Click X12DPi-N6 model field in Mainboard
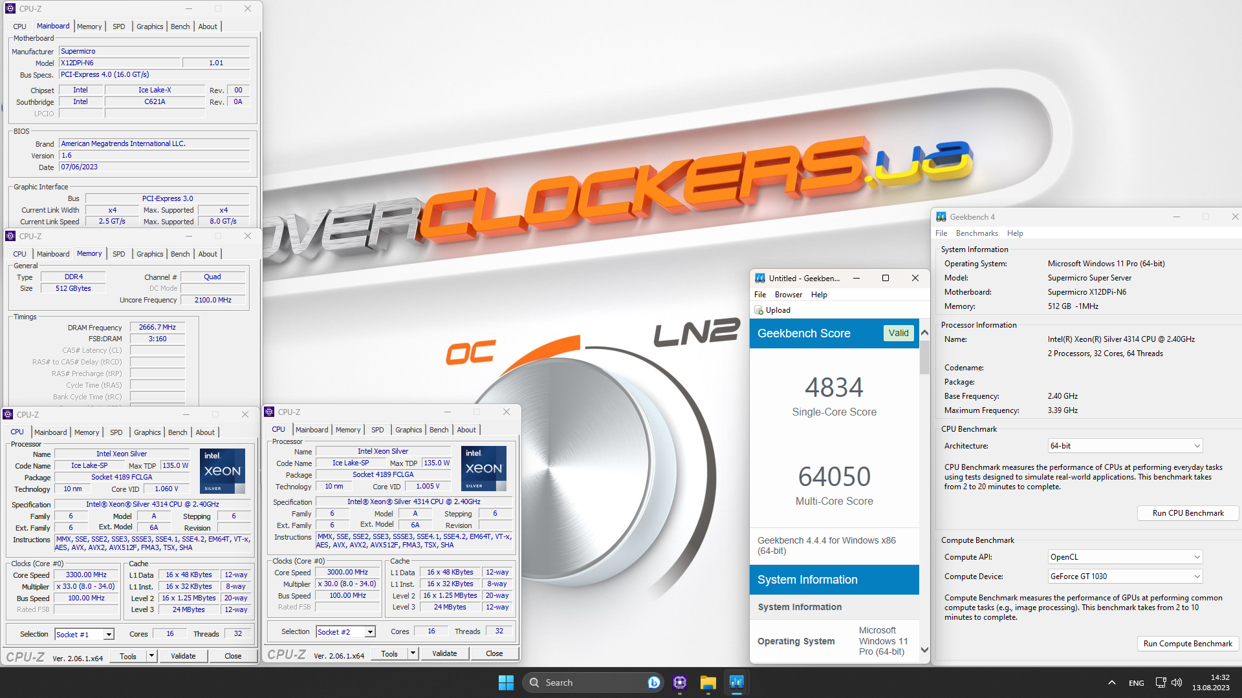Viewport: 1242px width, 698px height. point(120,63)
